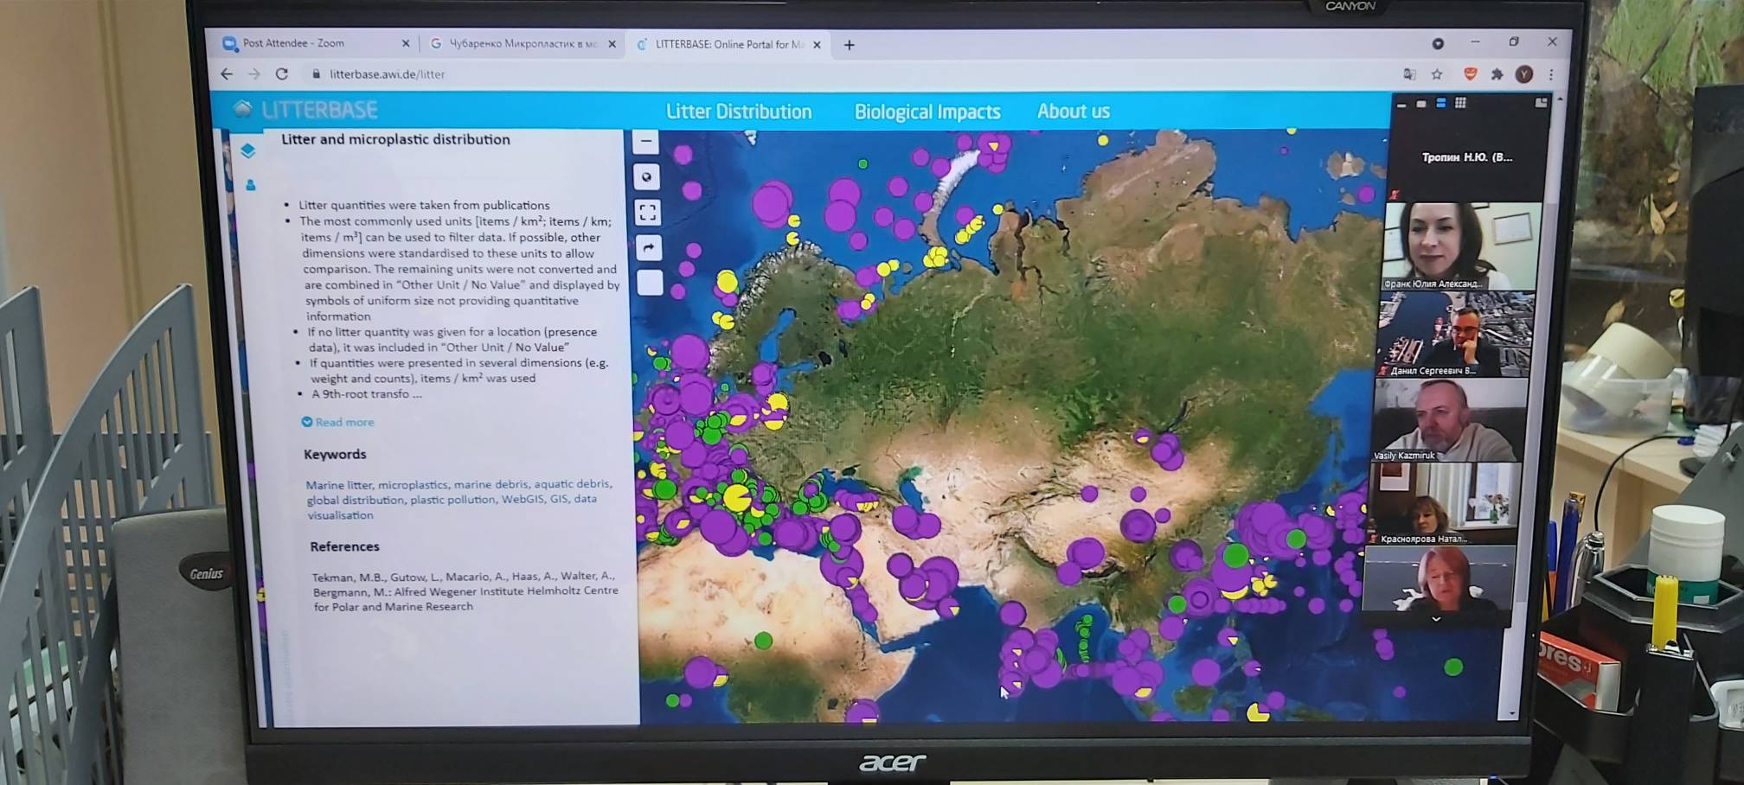
Task: Close the LITTERBASE tab
Action: point(817,45)
